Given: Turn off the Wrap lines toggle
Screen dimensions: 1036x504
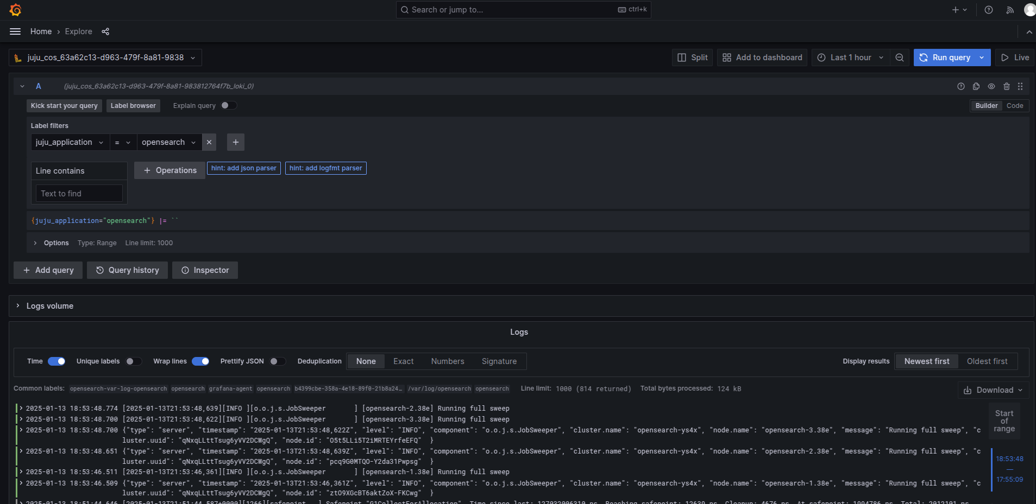Looking at the screenshot, I should tap(200, 361).
